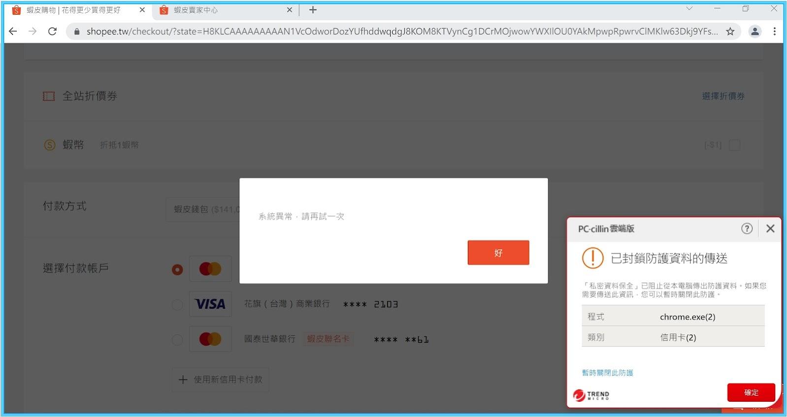Image resolution: width=787 pixels, height=417 pixels.
Task: Click the 蝦皮聯名卡 tag
Action: (328, 339)
